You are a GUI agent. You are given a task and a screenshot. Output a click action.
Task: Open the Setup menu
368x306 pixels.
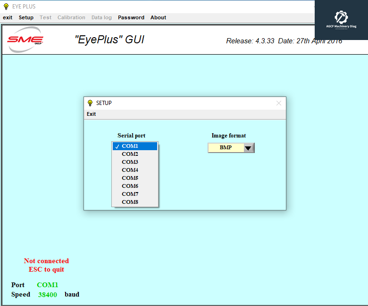(26, 17)
